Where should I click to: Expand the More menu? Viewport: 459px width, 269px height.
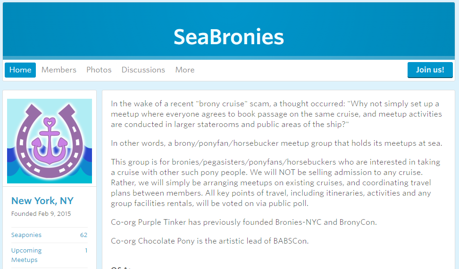[x=184, y=70]
